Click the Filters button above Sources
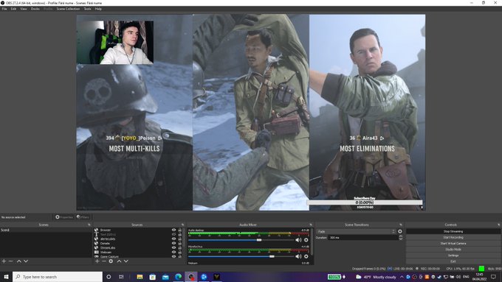Screen dimensions: 502x282 pyautogui.click(x=83, y=217)
